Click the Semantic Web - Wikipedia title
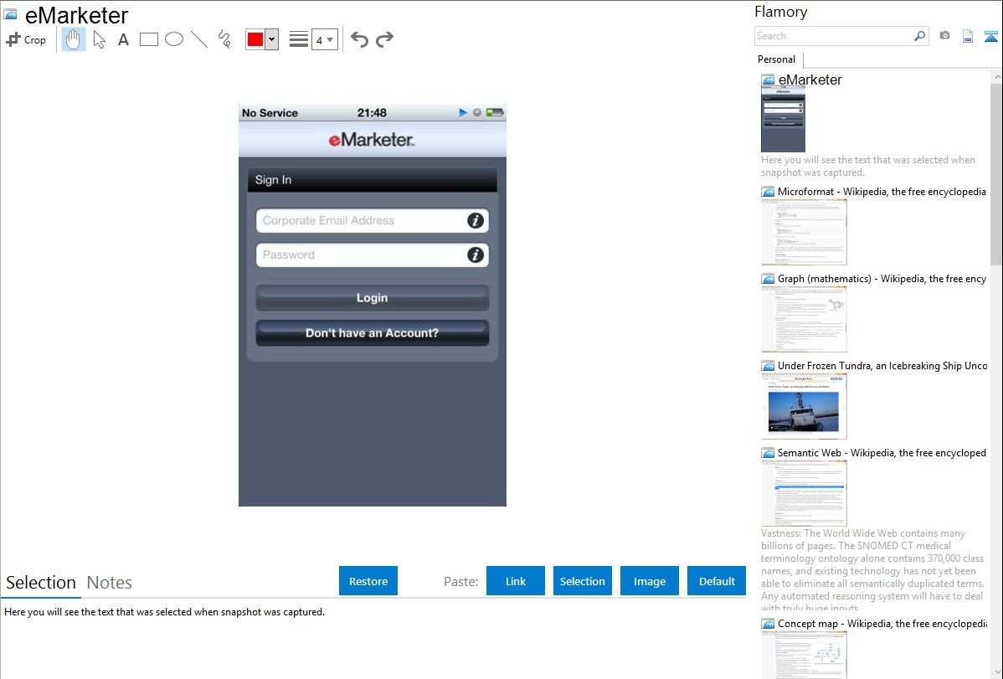Screen dimensions: 1003x679 point(882,452)
